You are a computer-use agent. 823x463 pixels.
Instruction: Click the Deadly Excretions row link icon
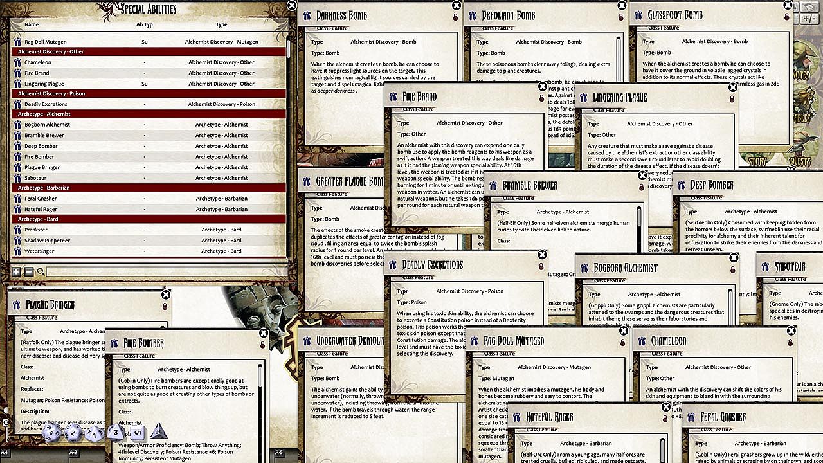(x=18, y=104)
